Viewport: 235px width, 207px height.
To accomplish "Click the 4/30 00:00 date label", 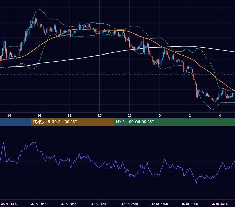I will click(x=160, y=204).
